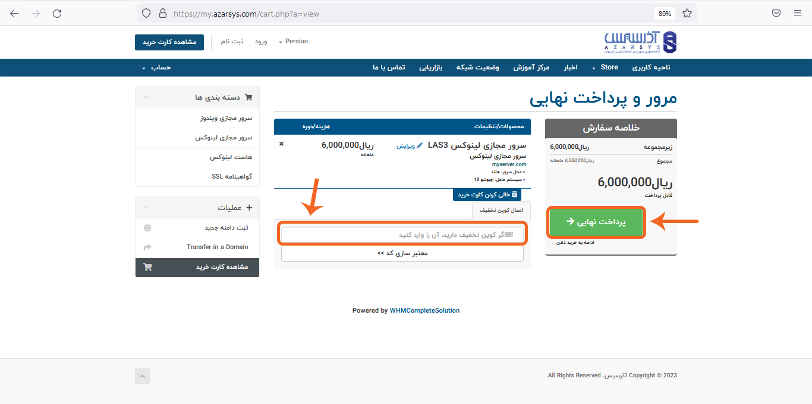Select گواهینامه SSL category
Screen dimensions: 812x404
[x=197, y=177]
